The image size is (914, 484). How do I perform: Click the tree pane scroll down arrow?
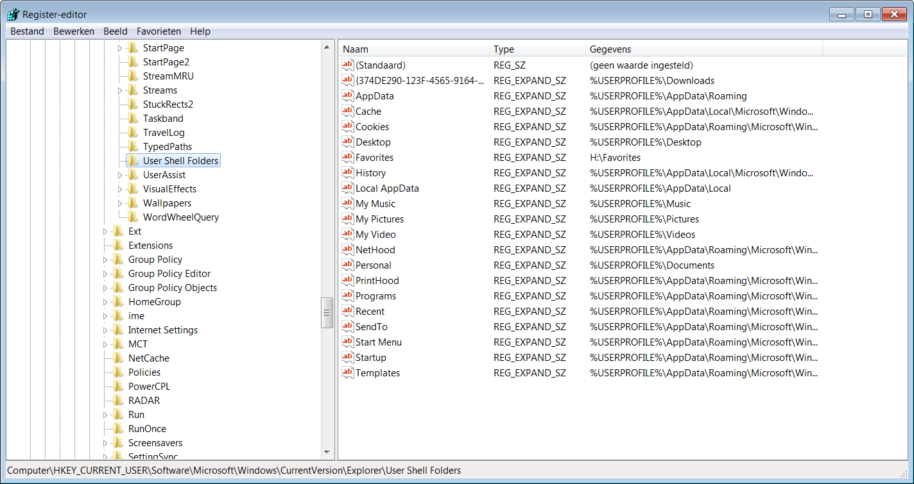pos(327,453)
